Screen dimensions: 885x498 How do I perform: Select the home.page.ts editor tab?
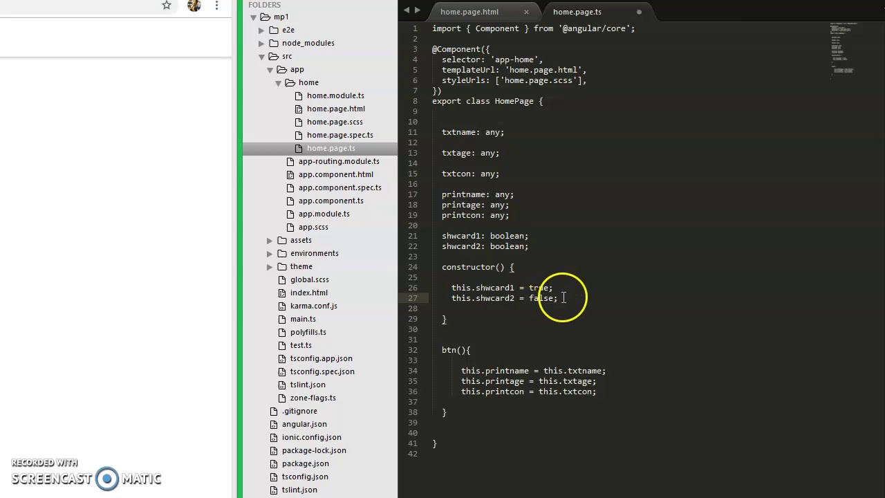(577, 12)
